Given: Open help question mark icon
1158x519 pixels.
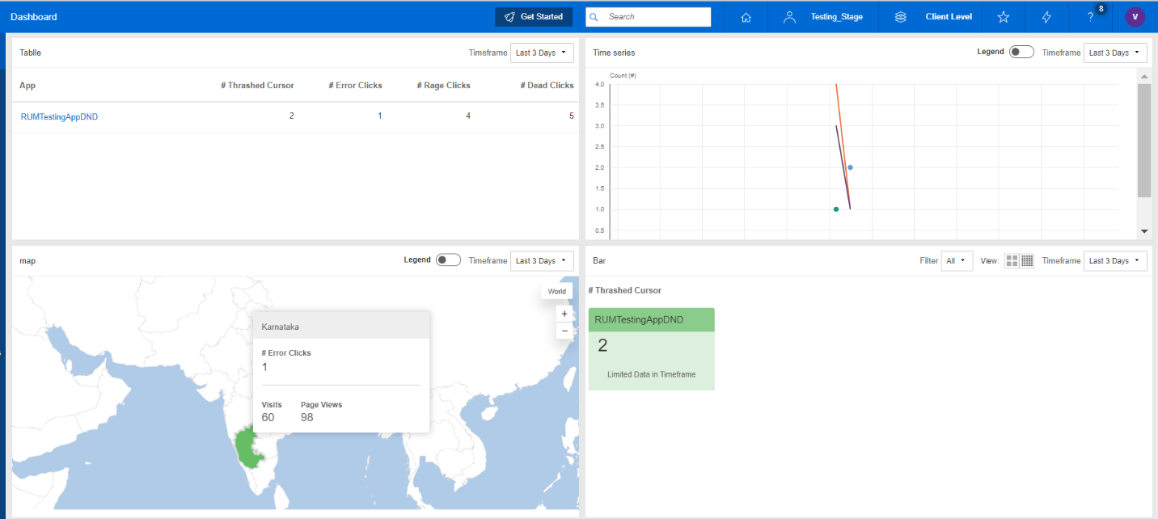Looking at the screenshot, I should 1090,17.
